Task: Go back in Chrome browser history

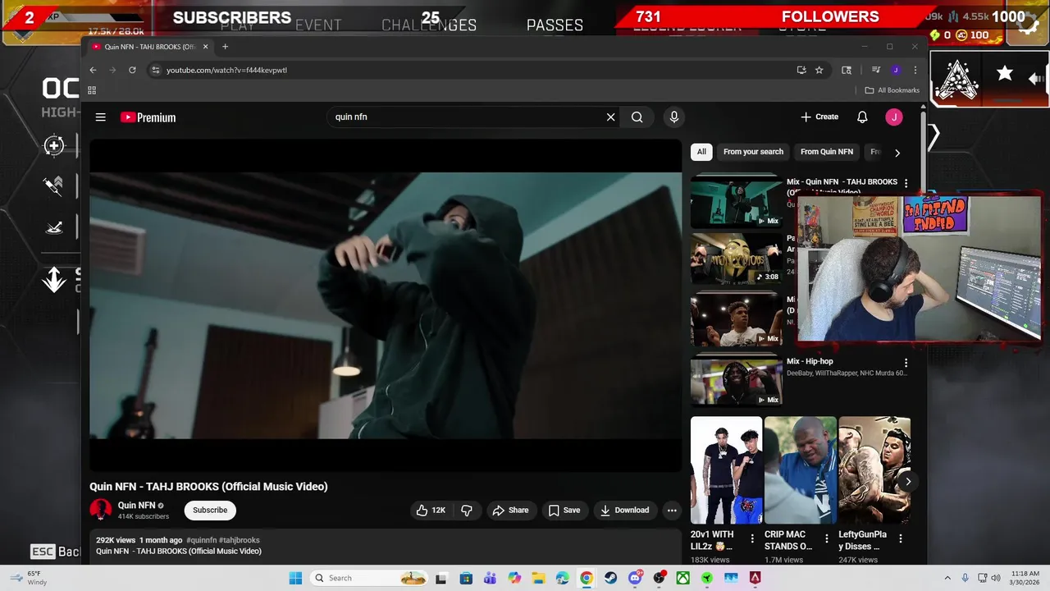Action: coord(93,71)
